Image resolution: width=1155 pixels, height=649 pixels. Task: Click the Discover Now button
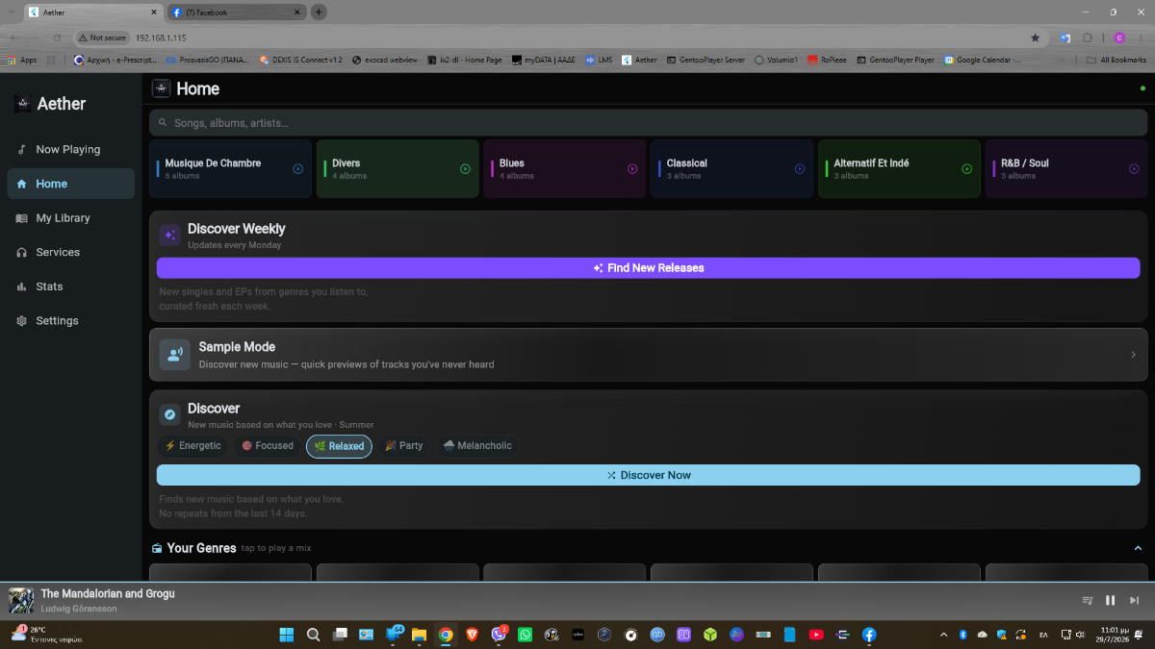(649, 475)
